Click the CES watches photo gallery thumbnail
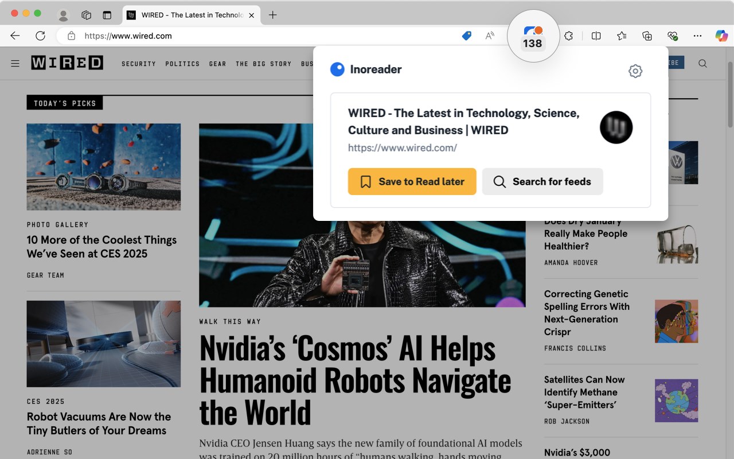The image size is (734, 459). 103,166
